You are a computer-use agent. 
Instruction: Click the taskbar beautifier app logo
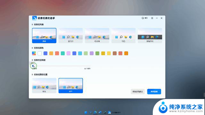(35, 18)
